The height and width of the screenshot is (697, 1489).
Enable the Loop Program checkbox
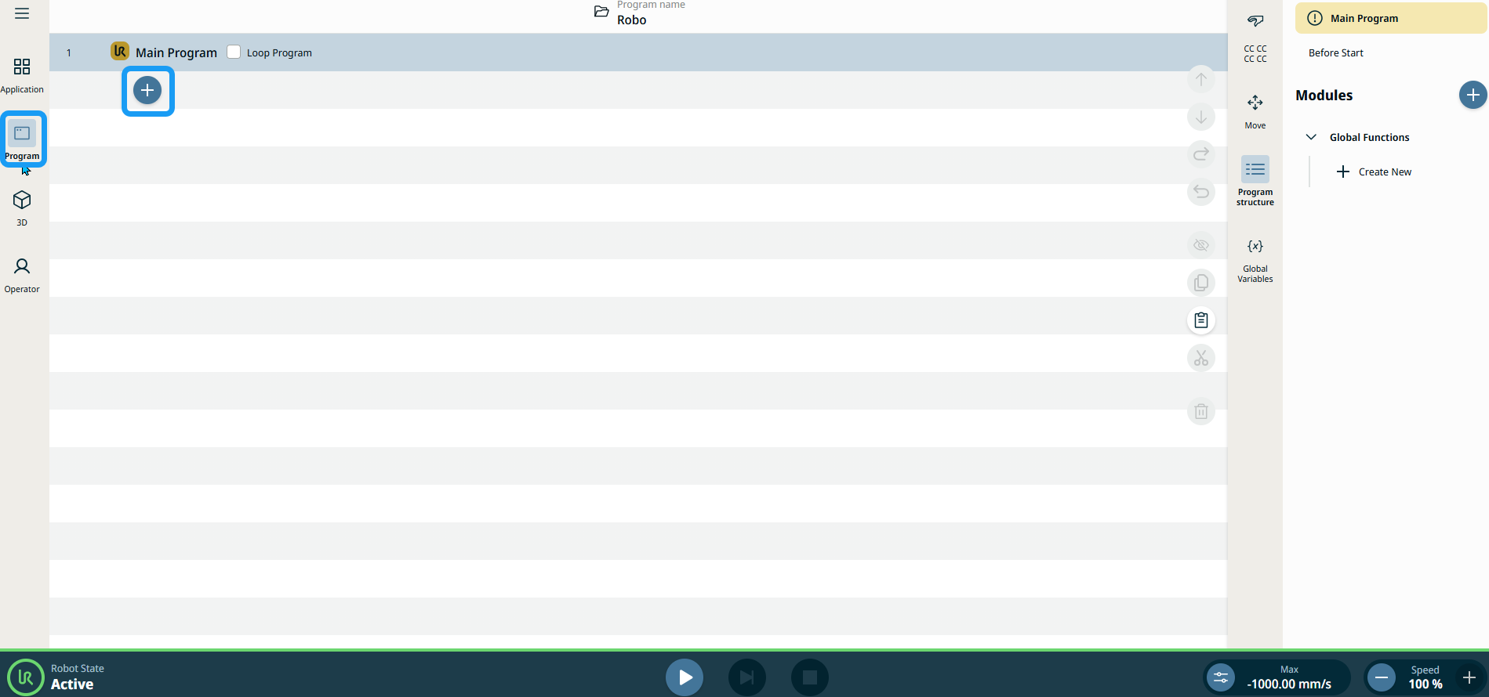(x=234, y=52)
